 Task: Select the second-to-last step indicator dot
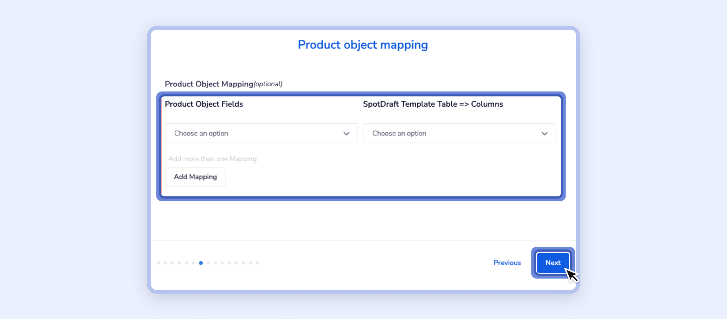click(250, 263)
